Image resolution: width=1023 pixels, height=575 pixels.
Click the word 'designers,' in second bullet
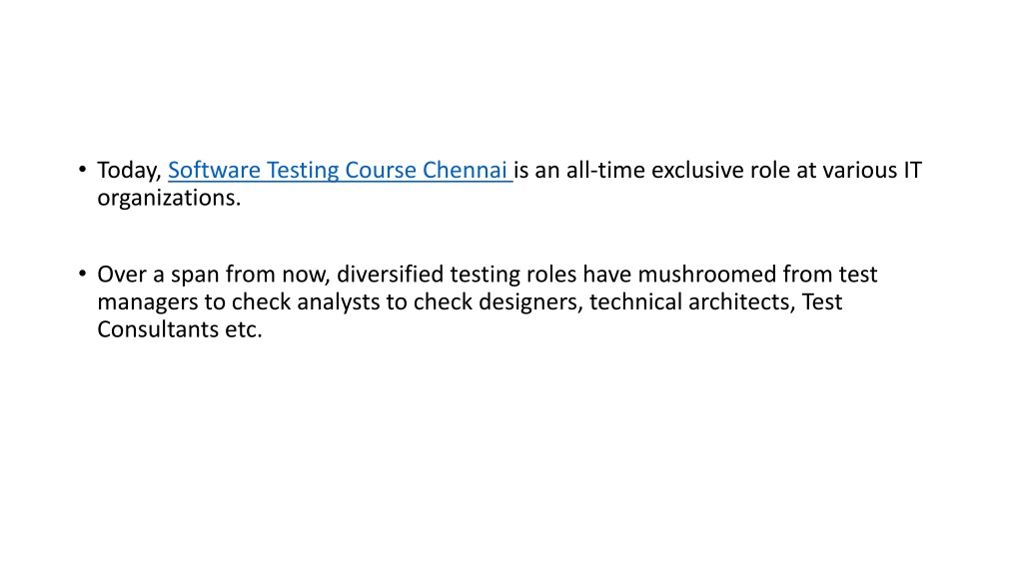pos(531,302)
